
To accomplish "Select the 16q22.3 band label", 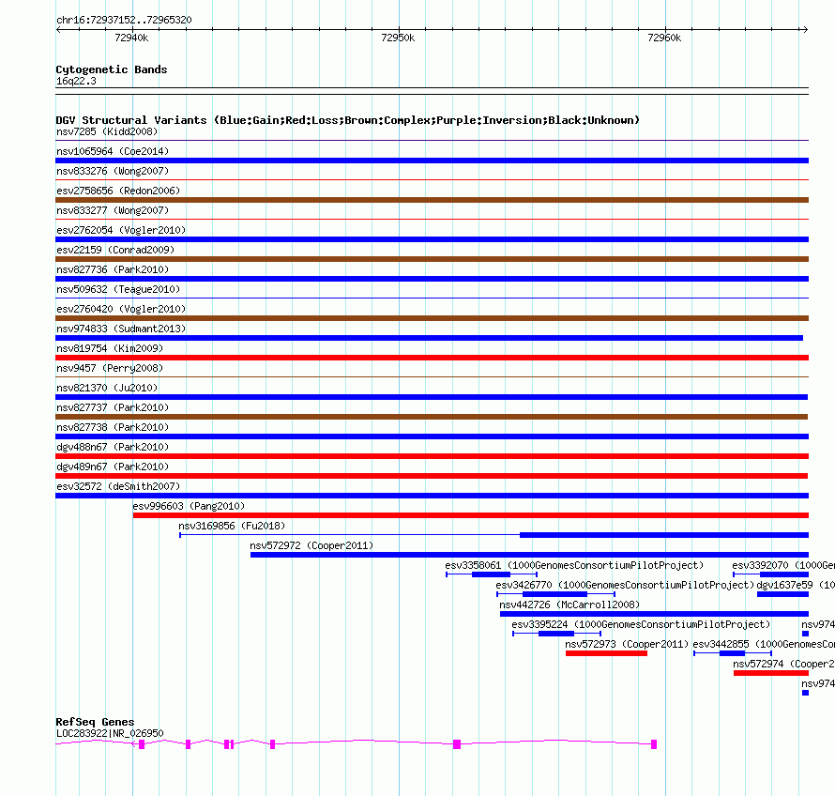I will coord(76,81).
